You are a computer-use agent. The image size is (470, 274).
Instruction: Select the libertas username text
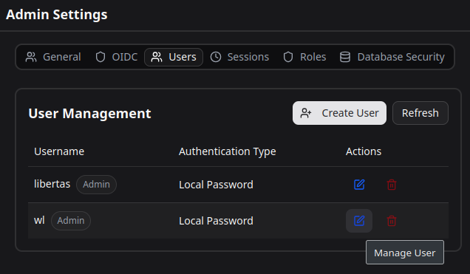point(52,184)
